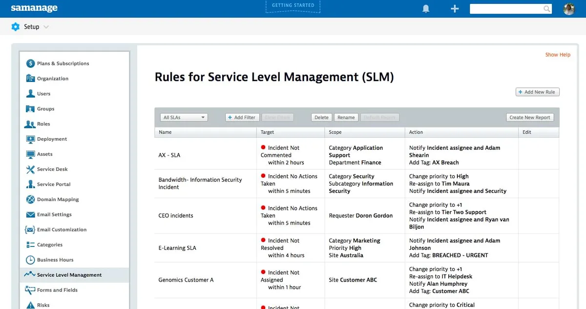Click the notification bell icon
586x309 pixels.
[426, 9]
